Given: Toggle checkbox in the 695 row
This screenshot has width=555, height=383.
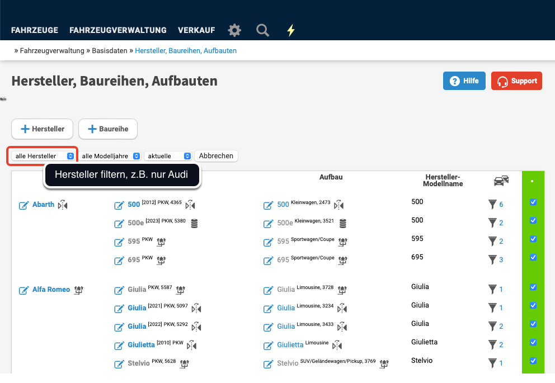Looking at the screenshot, I should pos(533,257).
